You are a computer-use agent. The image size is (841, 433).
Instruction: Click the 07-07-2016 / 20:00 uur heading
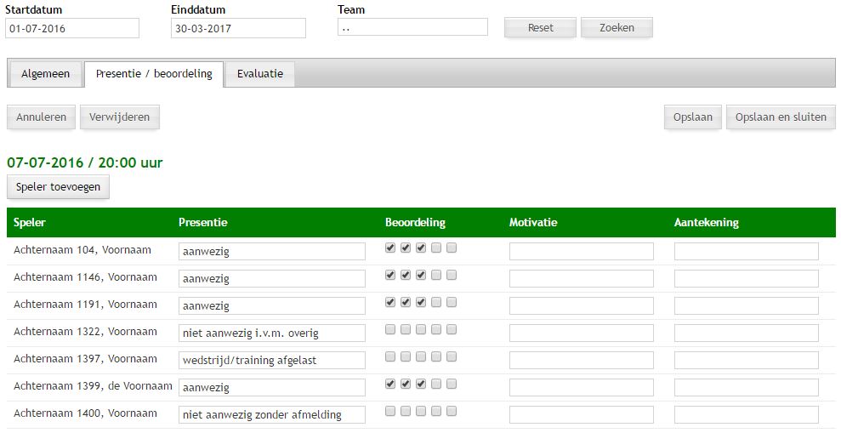(x=85, y=162)
